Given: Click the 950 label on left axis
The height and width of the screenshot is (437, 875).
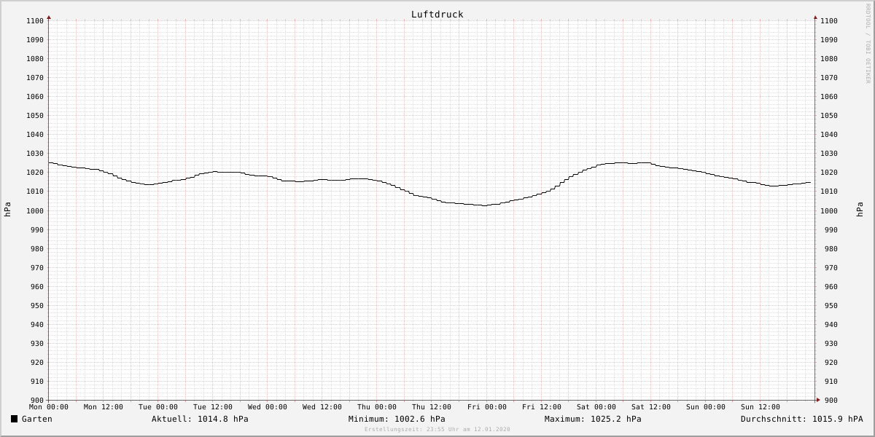Looking at the screenshot, I should coord(37,306).
